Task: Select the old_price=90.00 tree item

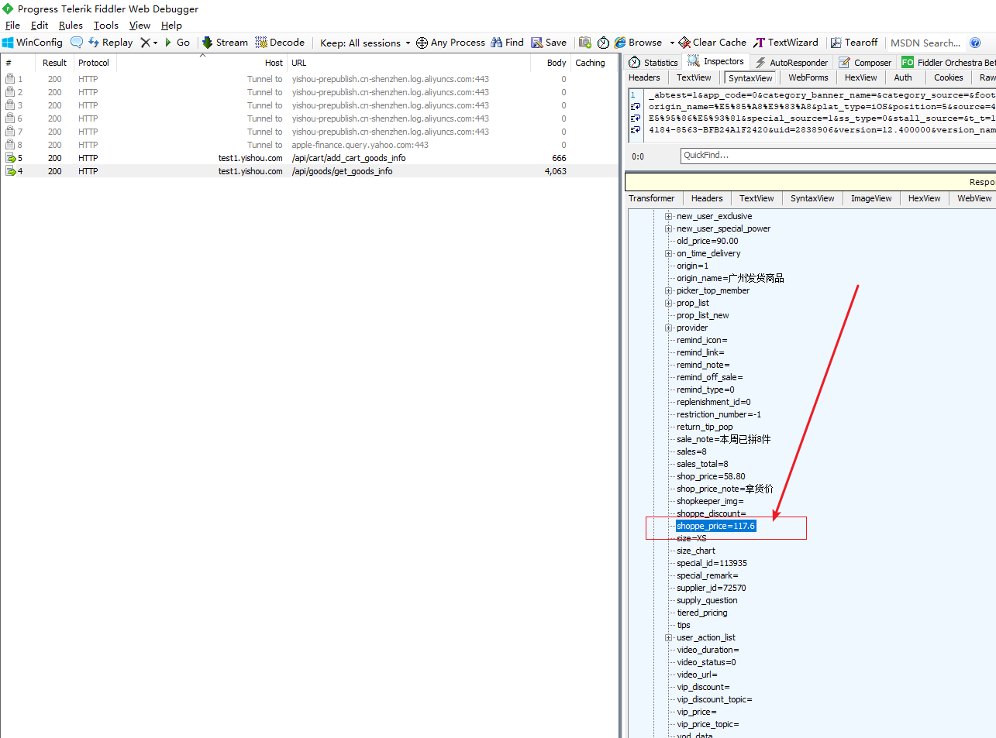Action: click(708, 241)
